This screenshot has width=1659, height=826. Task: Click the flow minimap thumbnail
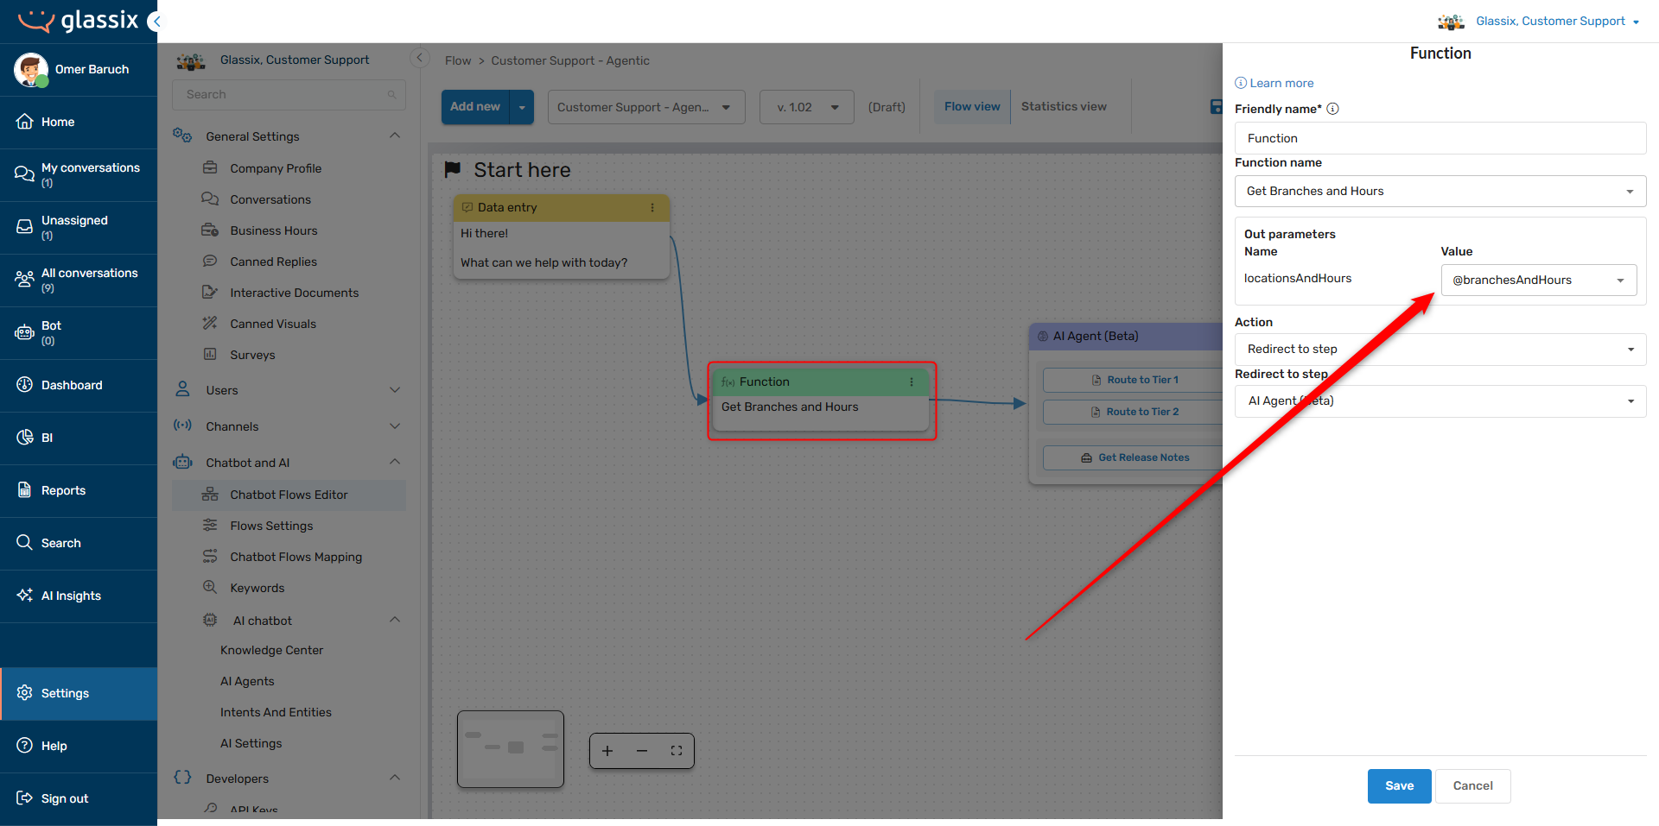511,748
